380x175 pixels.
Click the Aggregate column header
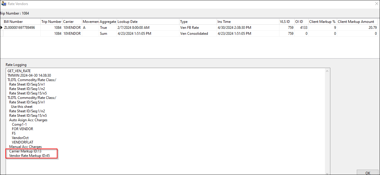click(108, 22)
